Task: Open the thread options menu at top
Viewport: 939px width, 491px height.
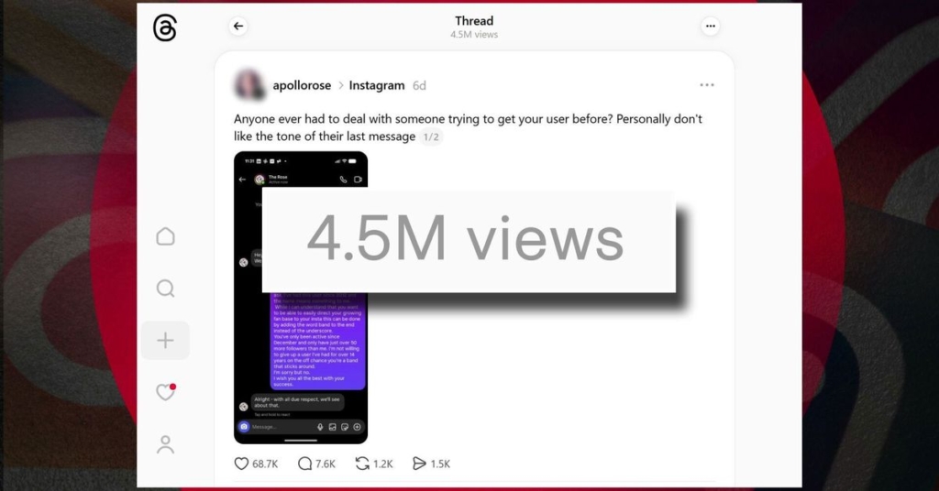Action: point(711,27)
